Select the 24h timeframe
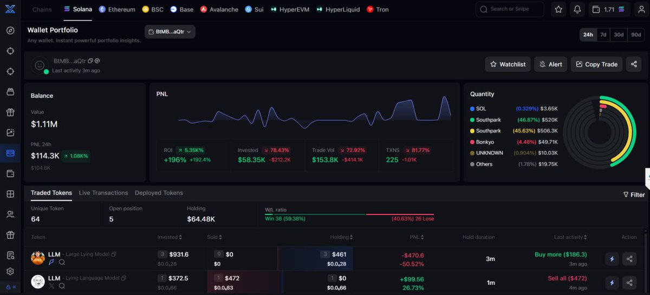 tap(588, 35)
